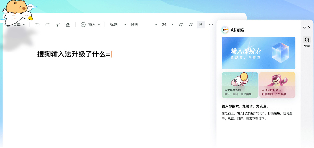Close the AI搜索 side panel
Image resolution: width=314 pixels, height=148 pixels.
(x=309, y=27)
